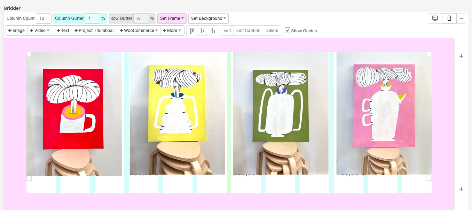Switch to mobile preview mode
The image size is (472, 210).
pyautogui.click(x=449, y=18)
